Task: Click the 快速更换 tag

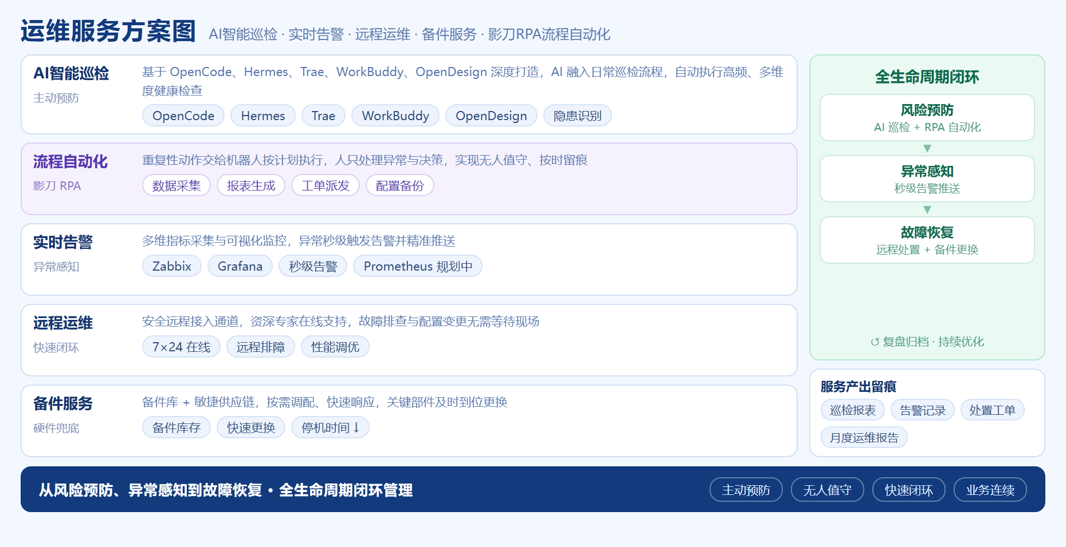Action: click(x=251, y=427)
